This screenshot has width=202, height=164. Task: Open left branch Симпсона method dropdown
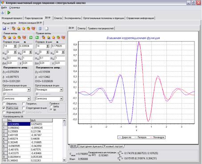[28, 99]
